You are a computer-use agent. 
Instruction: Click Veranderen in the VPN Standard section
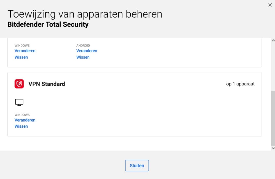(25, 120)
